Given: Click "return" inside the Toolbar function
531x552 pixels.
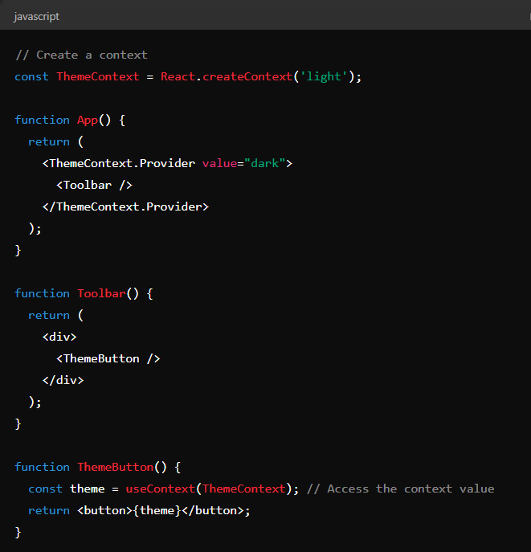Looking at the screenshot, I should [49, 316].
